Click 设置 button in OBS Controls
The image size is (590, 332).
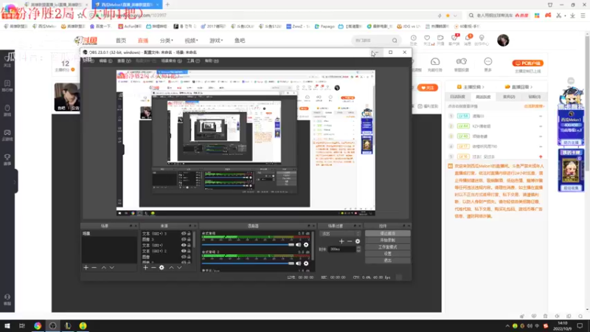coord(388,254)
